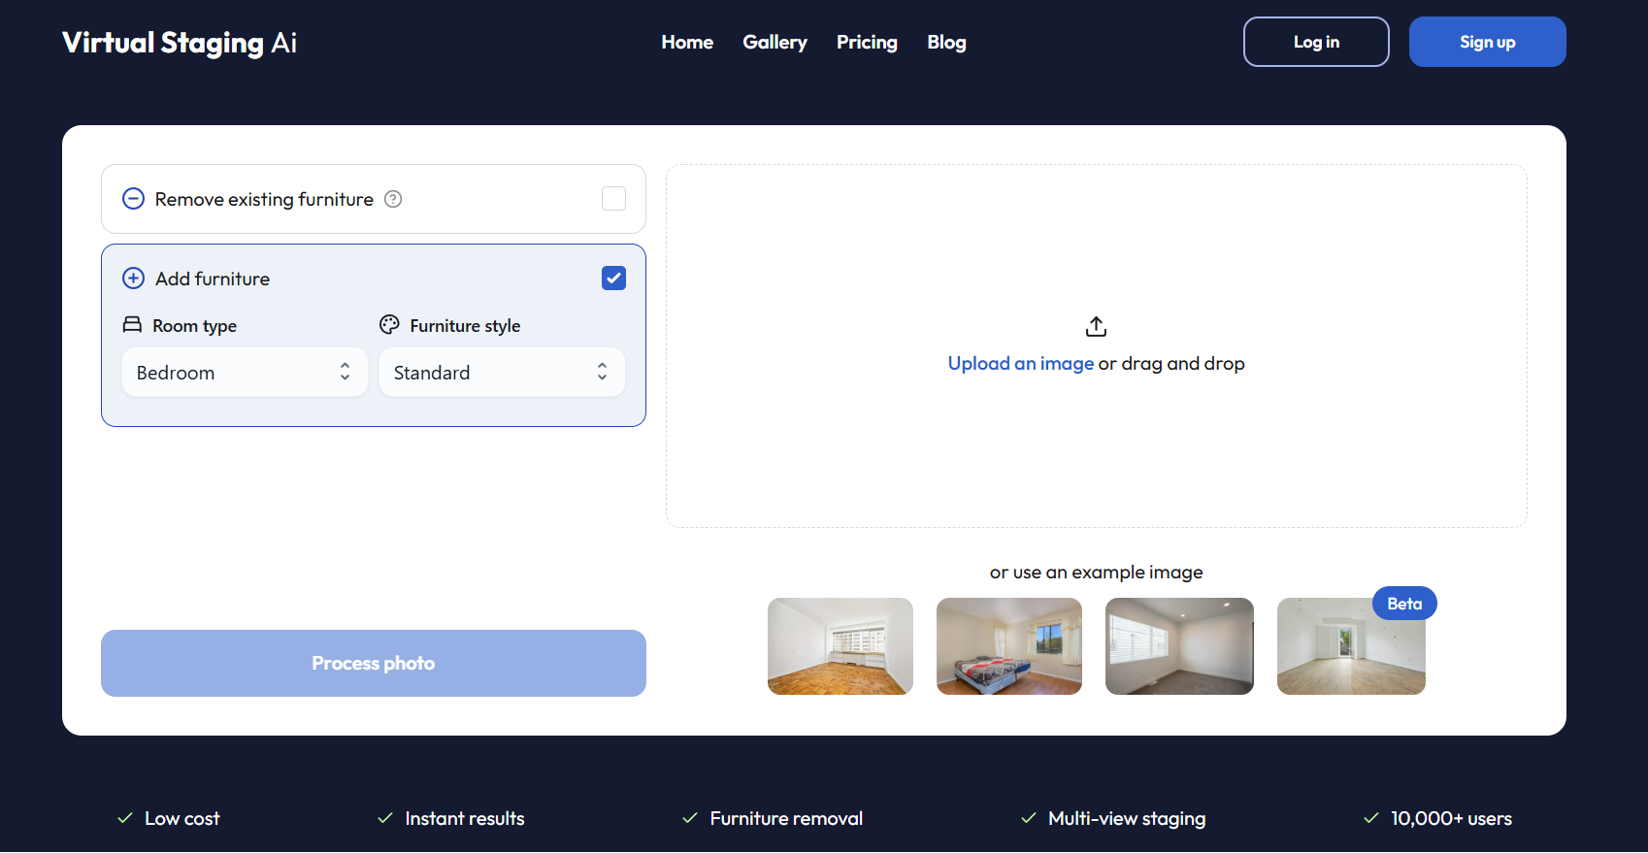Click the Upload an image link
Viewport: 1648px width, 853px height.
pos(1021,363)
